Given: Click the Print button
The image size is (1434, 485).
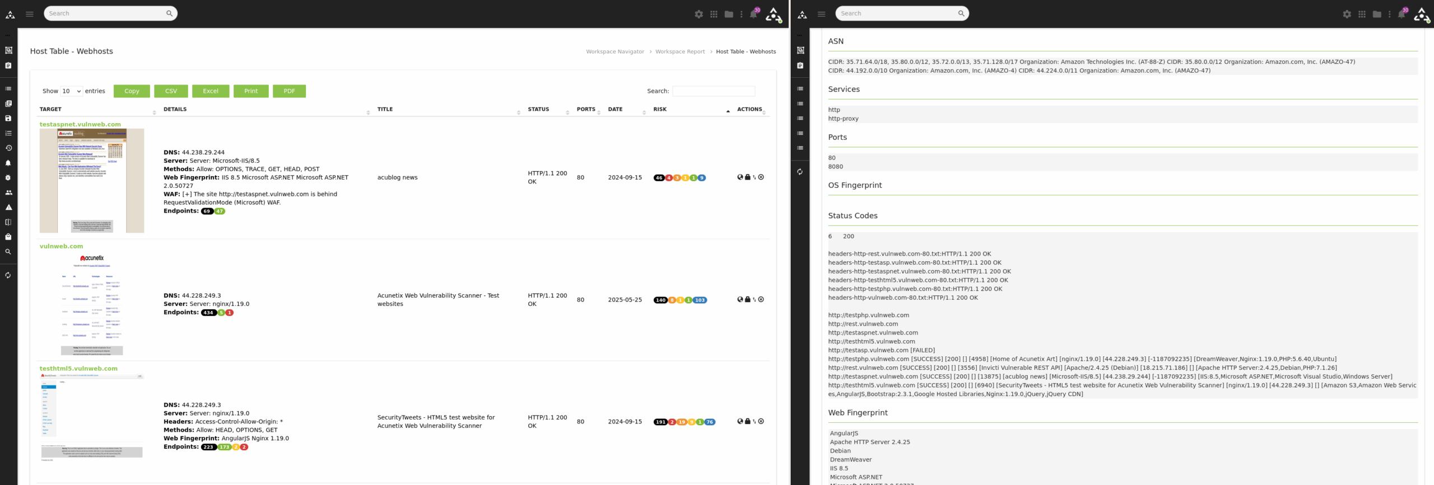Looking at the screenshot, I should 251,91.
